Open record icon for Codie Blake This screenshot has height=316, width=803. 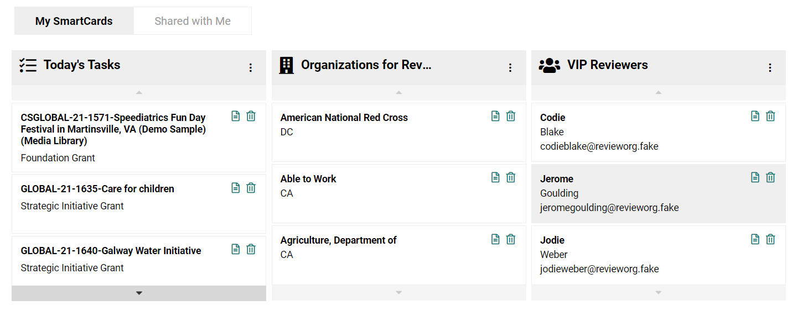[755, 116]
